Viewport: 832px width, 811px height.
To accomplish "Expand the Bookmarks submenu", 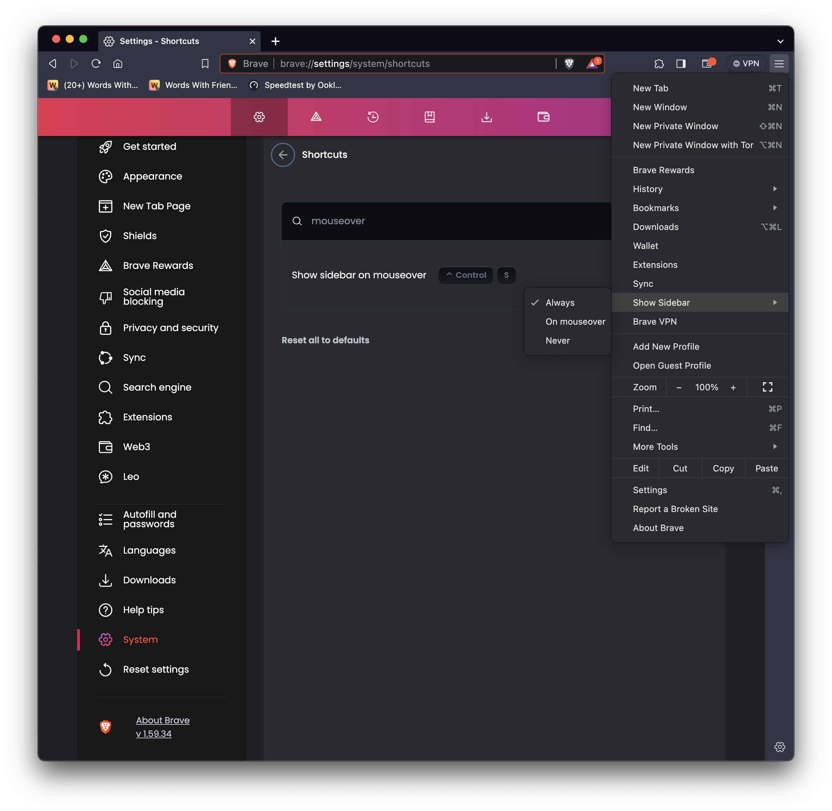I will pyautogui.click(x=699, y=208).
